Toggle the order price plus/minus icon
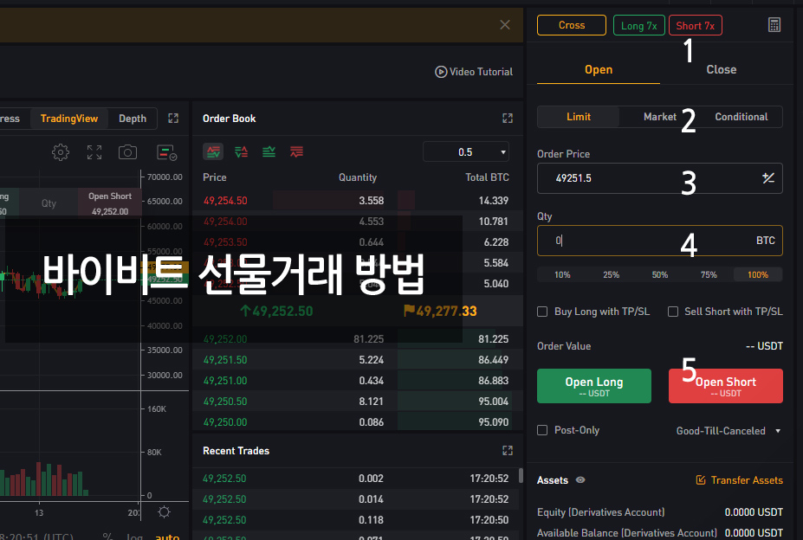This screenshot has height=540, width=803. (767, 178)
